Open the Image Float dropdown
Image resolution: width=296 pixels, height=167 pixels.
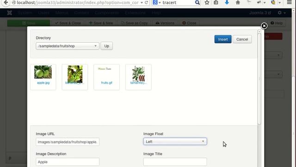(x=175, y=141)
